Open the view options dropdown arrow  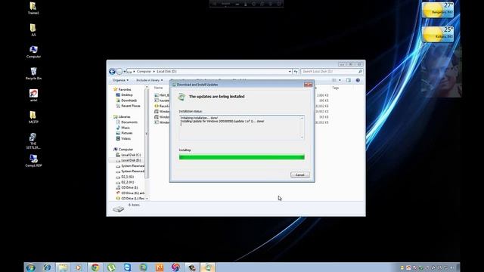pos(340,80)
